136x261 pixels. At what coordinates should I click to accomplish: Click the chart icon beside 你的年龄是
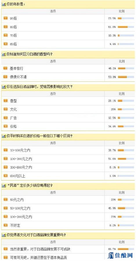pyautogui.click(x=4, y=5)
